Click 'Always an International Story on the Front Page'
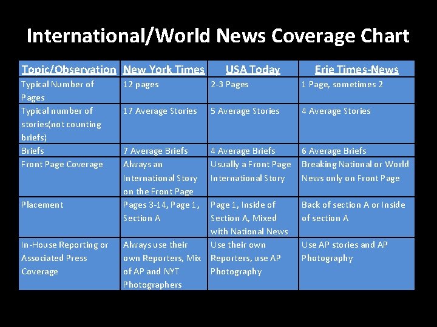Viewport: 437px width, 327px height. (x=164, y=177)
